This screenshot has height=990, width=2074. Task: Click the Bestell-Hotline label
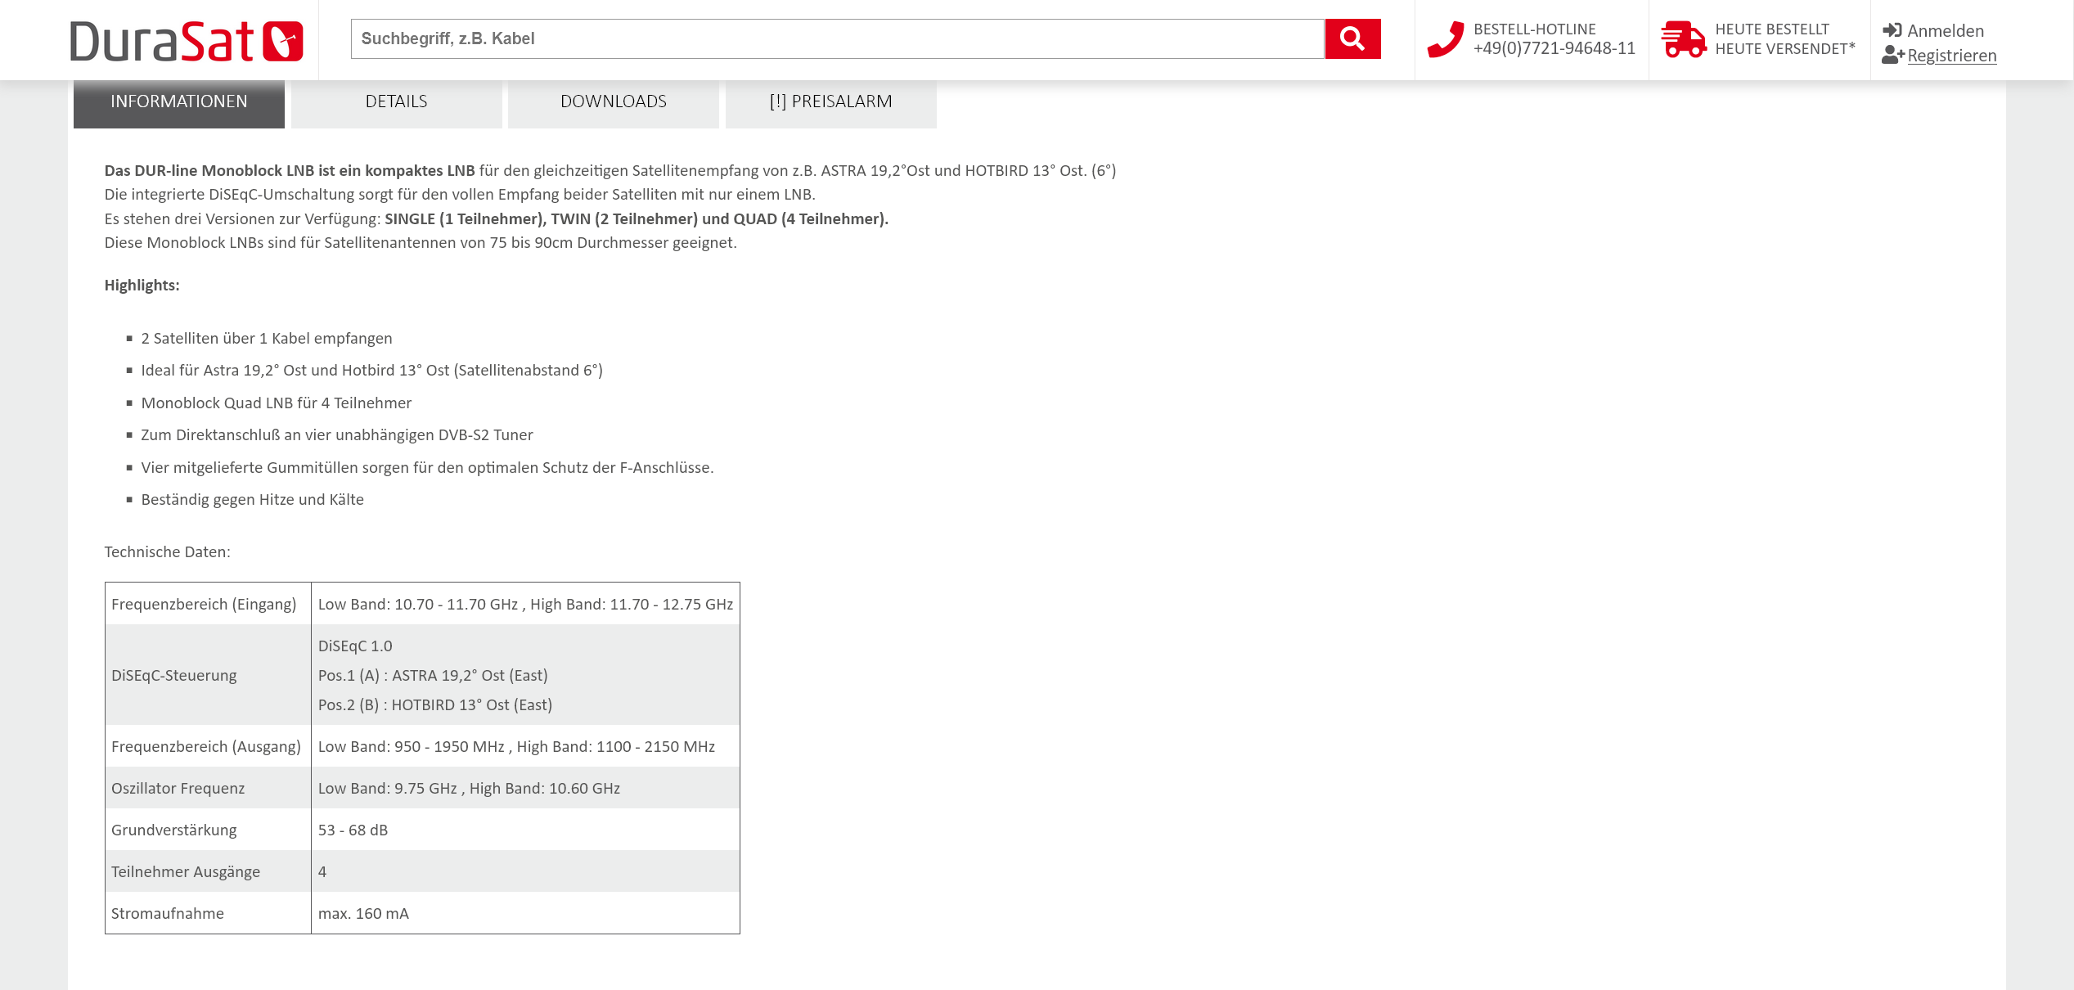pyautogui.click(x=1534, y=29)
